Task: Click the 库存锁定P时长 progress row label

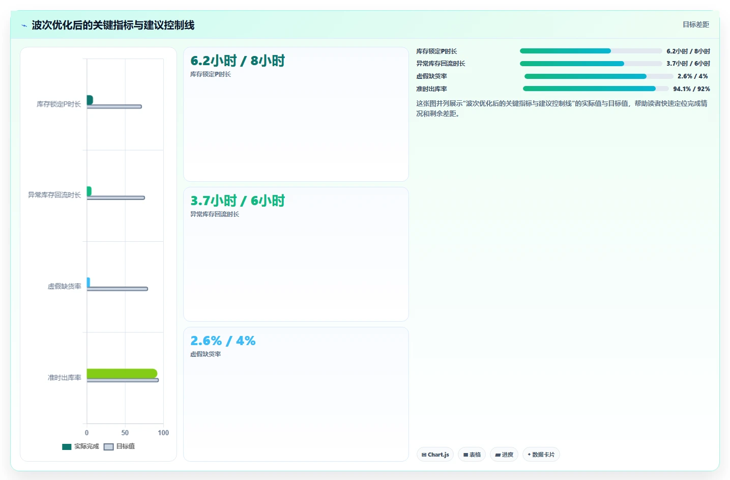Action: point(436,51)
